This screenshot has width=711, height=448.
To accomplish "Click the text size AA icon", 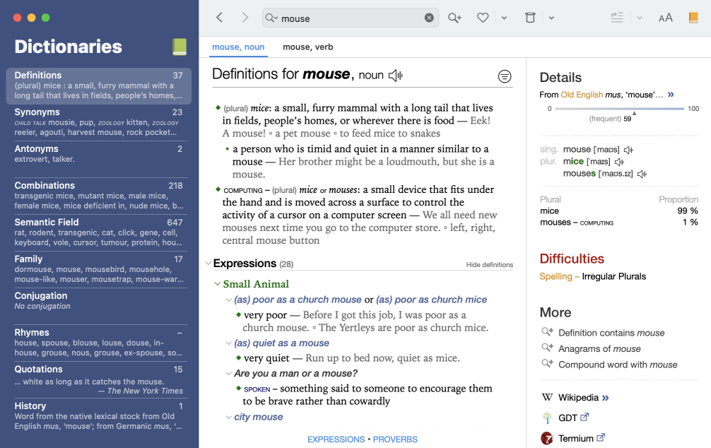I will [x=665, y=18].
